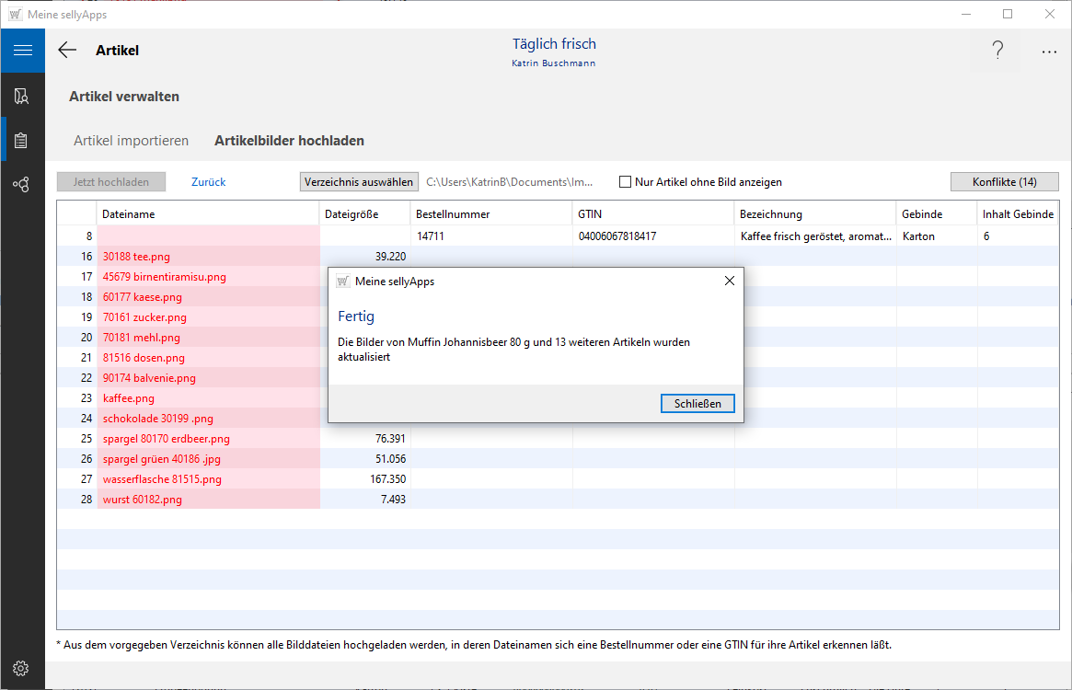1072x690 pixels.
Task: Open the hamburger navigation menu
Action: (x=22, y=51)
